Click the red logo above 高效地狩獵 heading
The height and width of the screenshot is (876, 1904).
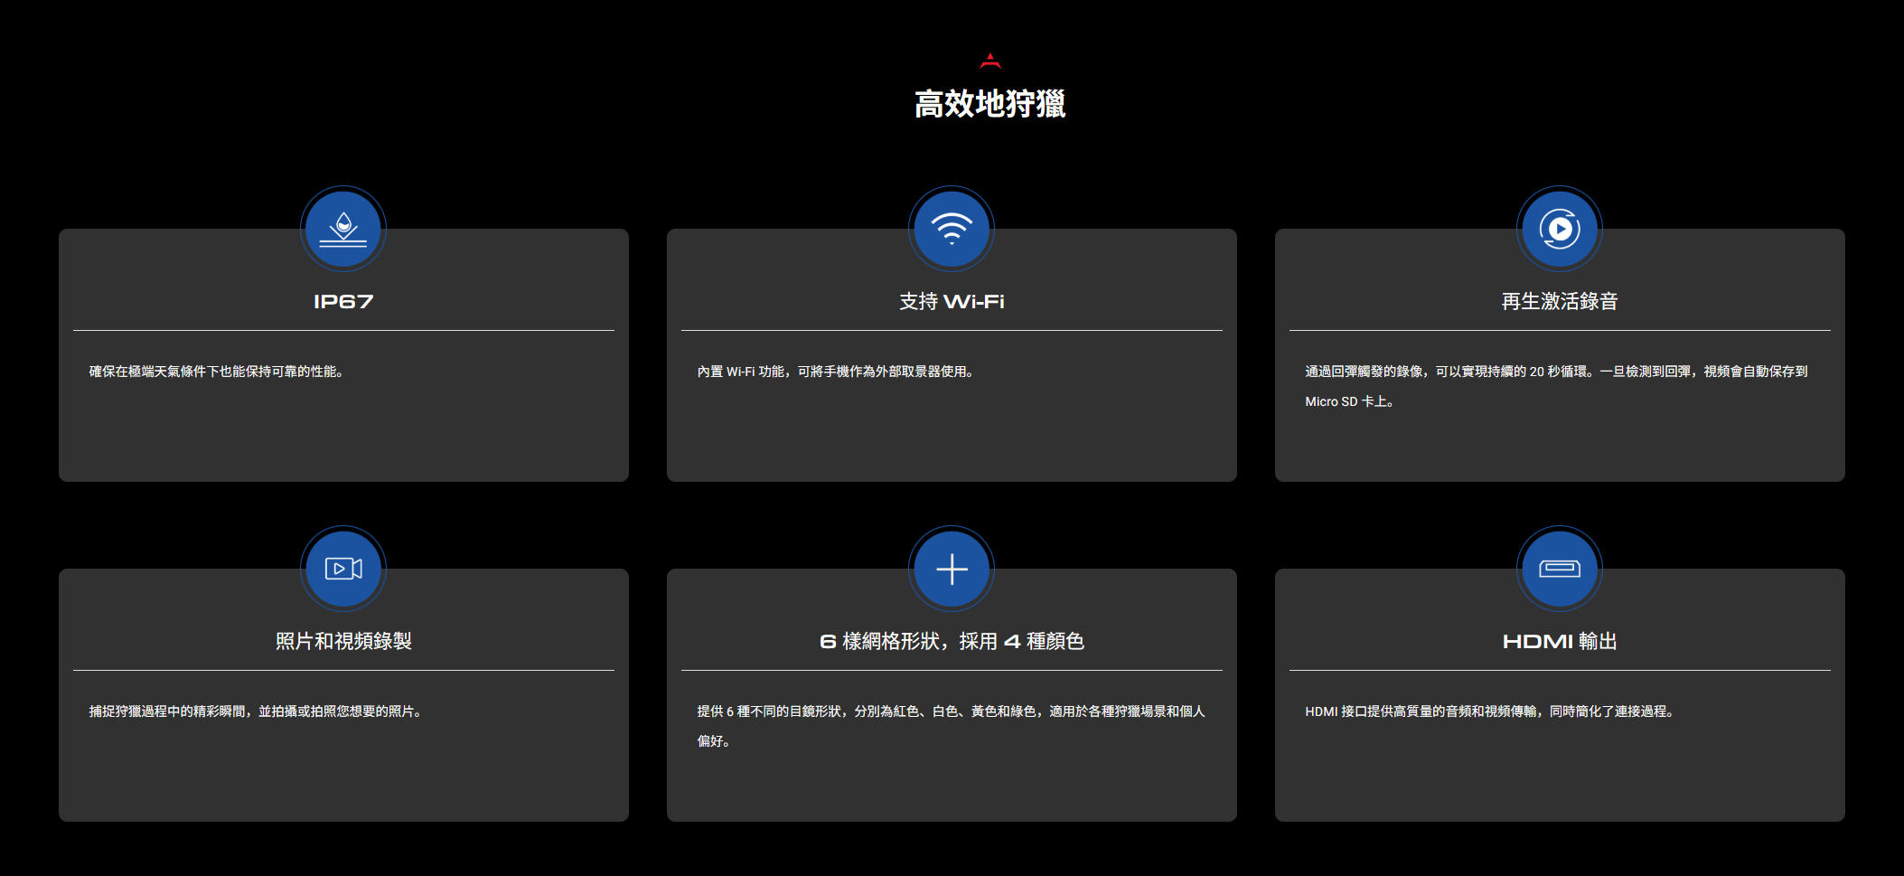(990, 61)
